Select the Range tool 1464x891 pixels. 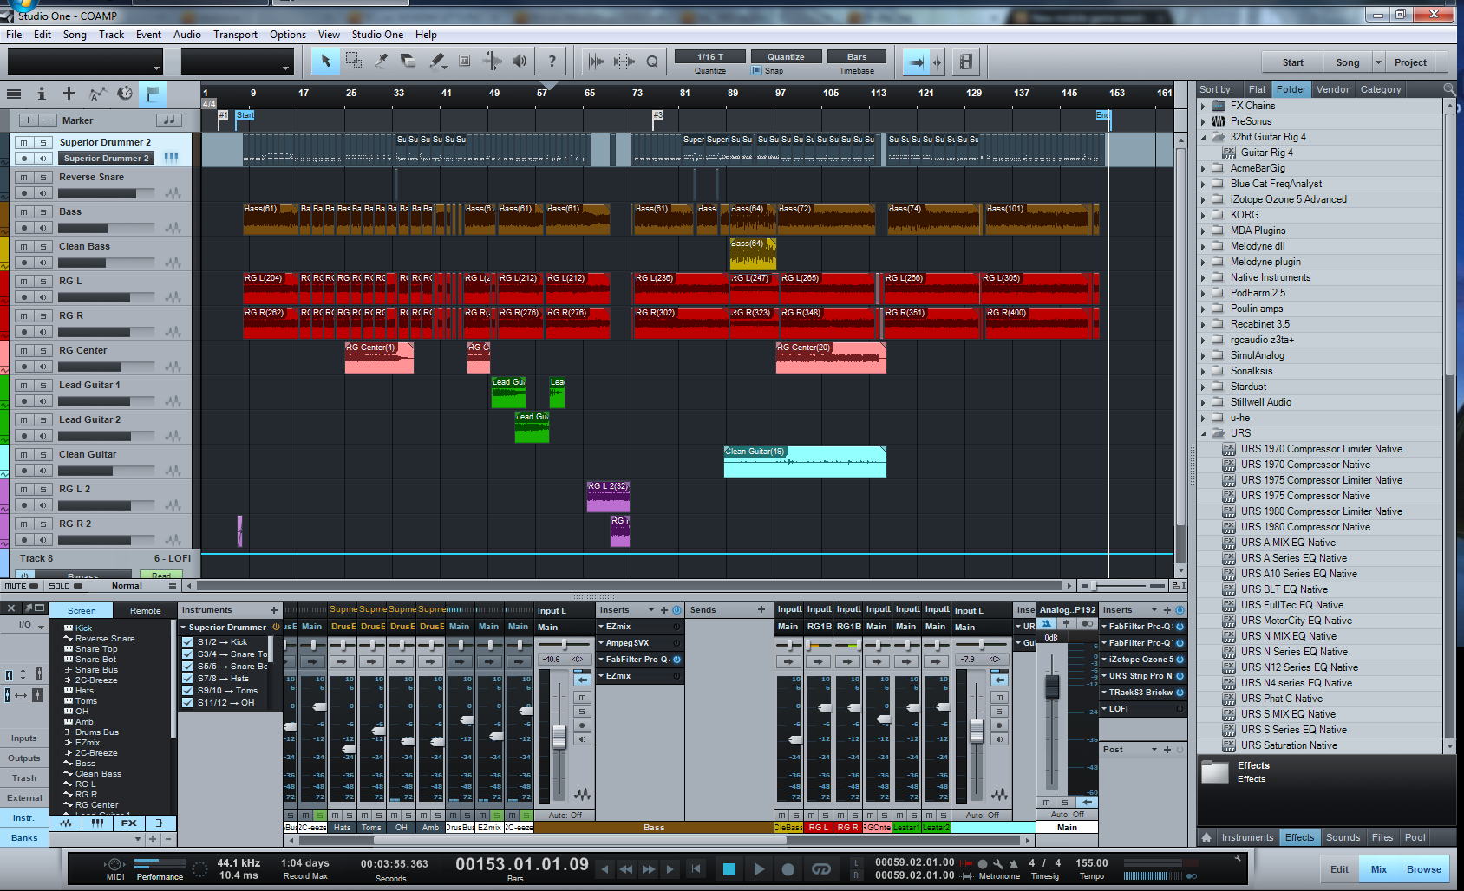(x=353, y=61)
